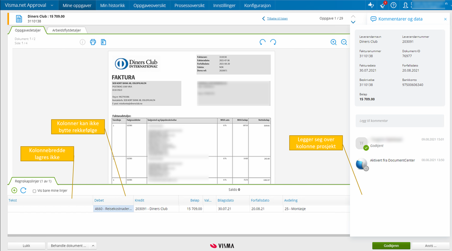Viewport: 452px width, 251px height.
Task: Select the 25 - Montasje department cell
Action: (x=316, y=208)
